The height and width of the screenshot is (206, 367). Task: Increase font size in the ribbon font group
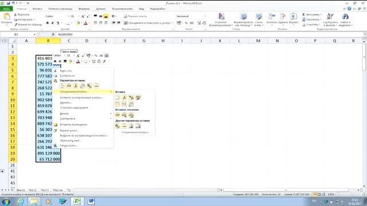(83, 17)
